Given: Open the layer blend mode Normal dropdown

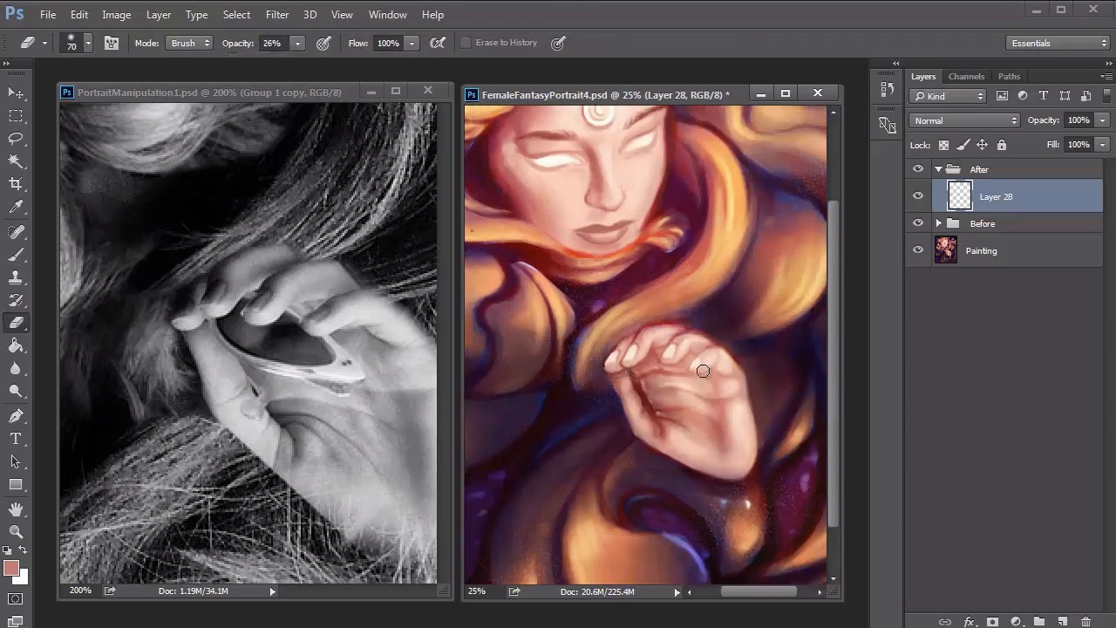Looking at the screenshot, I should coord(963,120).
